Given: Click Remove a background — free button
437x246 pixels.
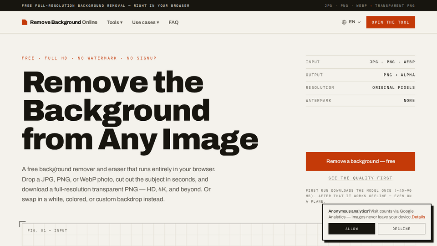Looking at the screenshot, I should [361, 161].
